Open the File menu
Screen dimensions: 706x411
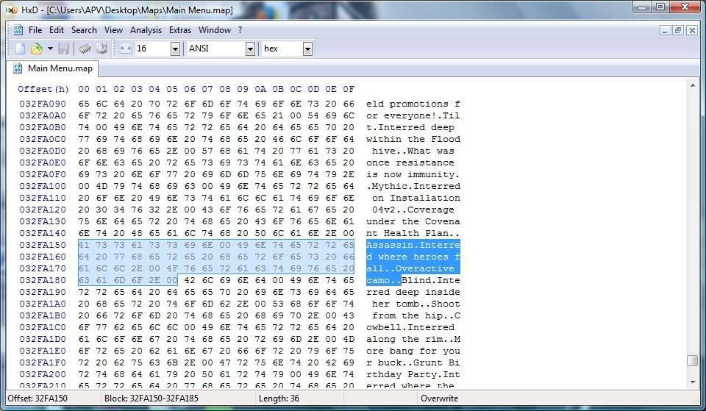click(35, 30)
